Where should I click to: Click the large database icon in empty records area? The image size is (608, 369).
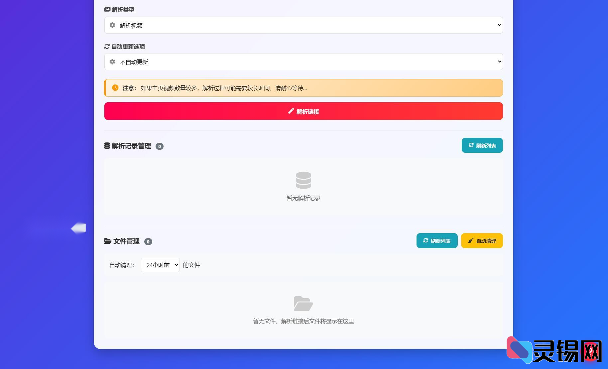pos(303,180)
